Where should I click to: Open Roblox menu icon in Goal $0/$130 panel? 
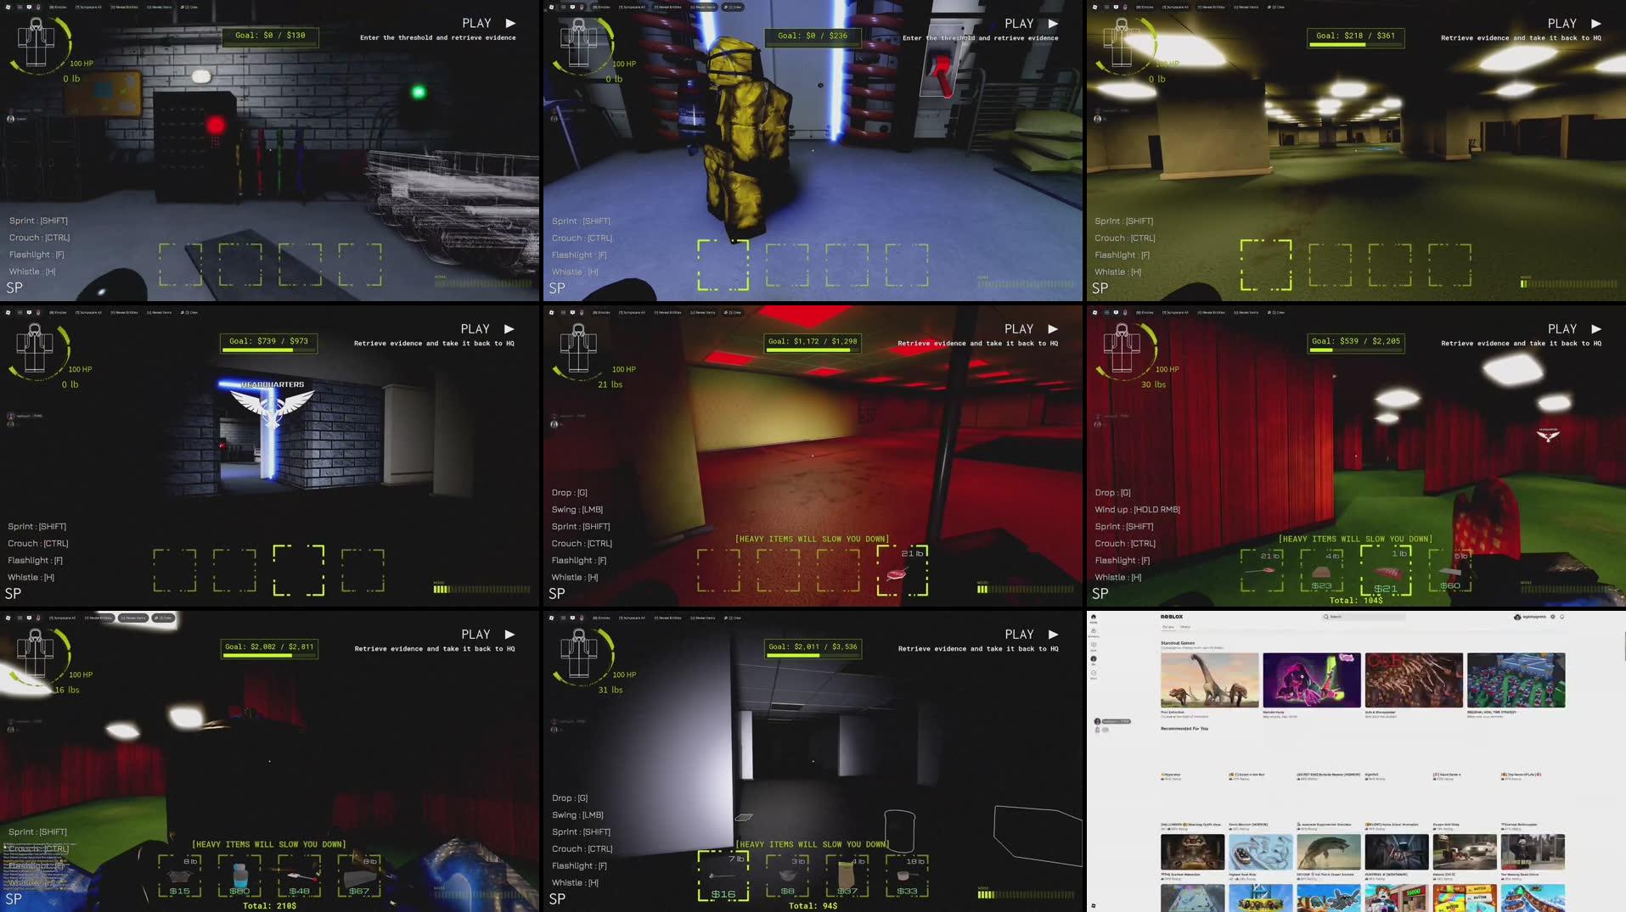click(x=8, y=7)
